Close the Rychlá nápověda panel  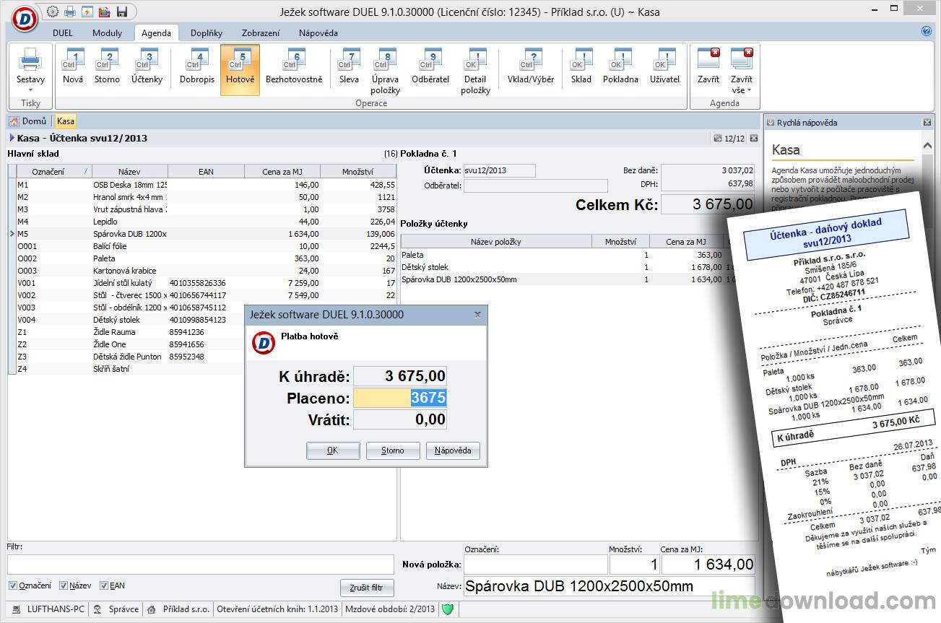pyautogui.click(x=927, y=123)
